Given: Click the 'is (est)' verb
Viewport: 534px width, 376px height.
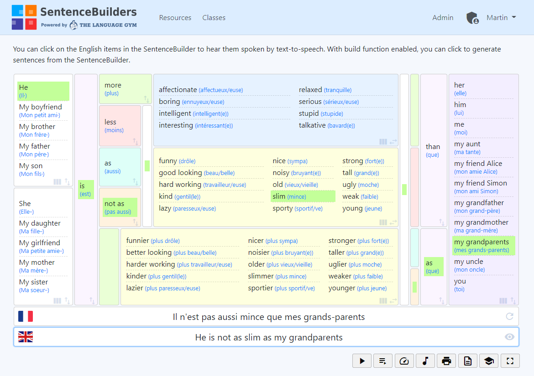Looking at the screenshot, I should (85, 190).
